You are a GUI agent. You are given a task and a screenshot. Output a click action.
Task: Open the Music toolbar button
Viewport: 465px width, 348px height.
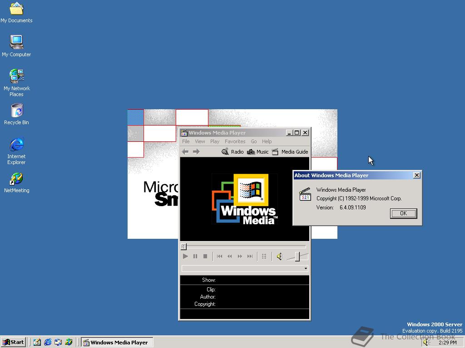pos(257,152)
